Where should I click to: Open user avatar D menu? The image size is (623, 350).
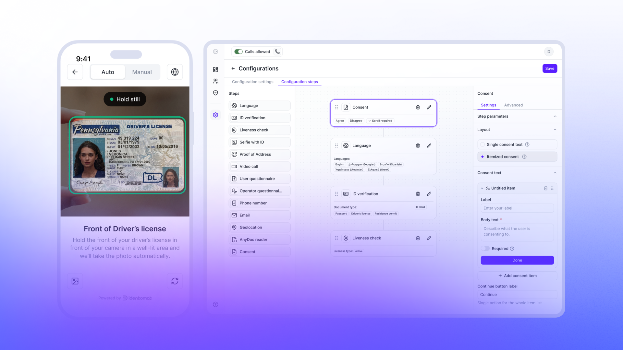[549, 52]
